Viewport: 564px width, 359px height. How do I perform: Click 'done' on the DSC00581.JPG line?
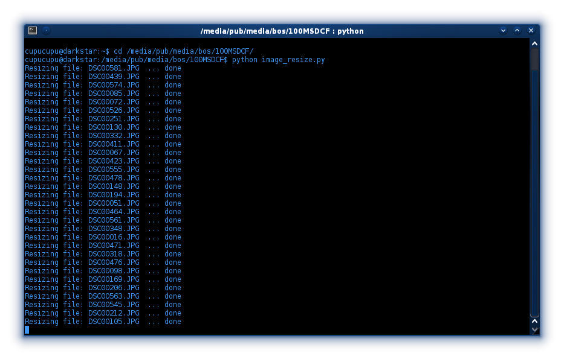[173, 68]
